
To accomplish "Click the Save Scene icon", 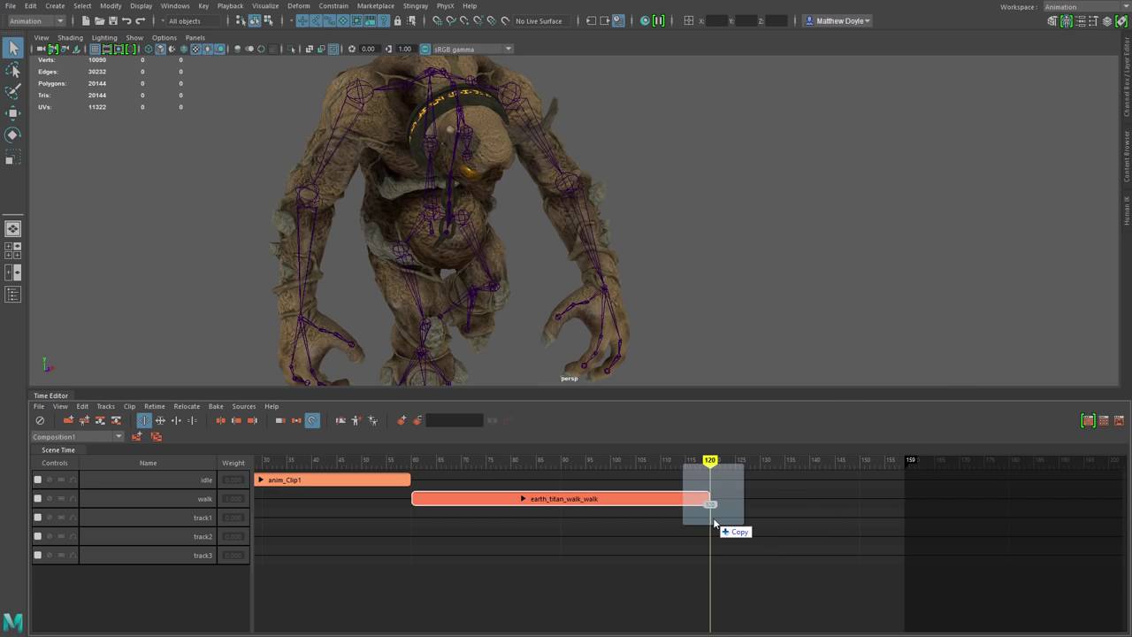I will click(112, 21).
